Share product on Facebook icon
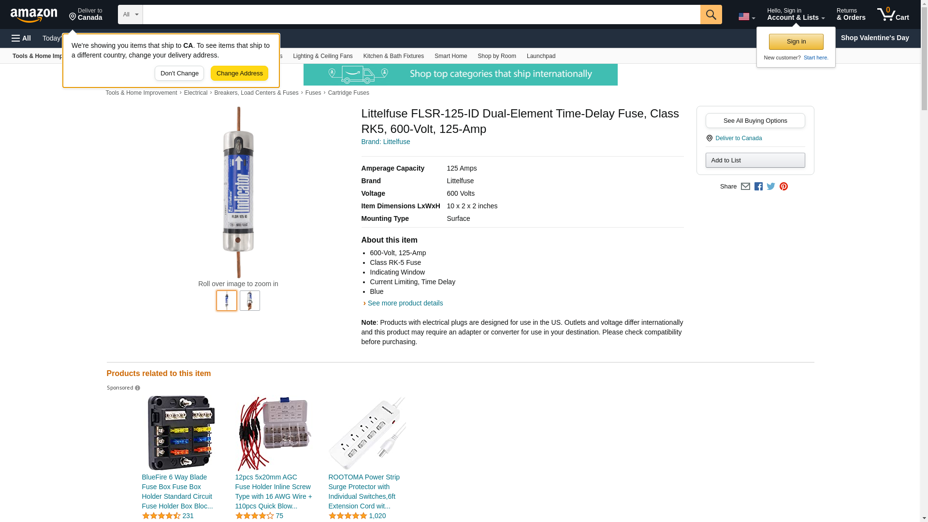This screenshot has height=522, width=928. 758,187
